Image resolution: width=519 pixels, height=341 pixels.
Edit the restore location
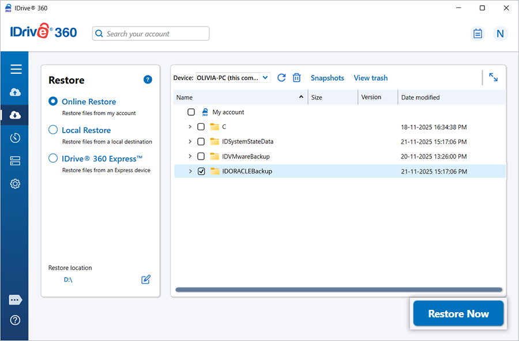(x=146, y=279)
